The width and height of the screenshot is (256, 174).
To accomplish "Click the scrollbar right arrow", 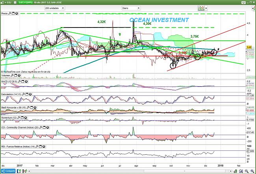I will pyautogui.click(x=231, y=171).
